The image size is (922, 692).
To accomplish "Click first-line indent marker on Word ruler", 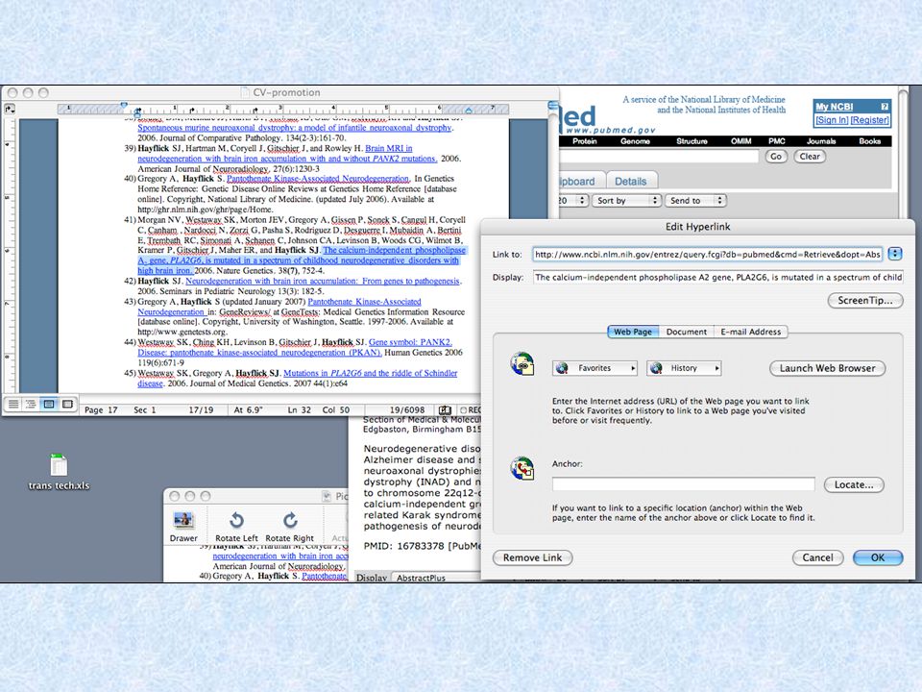I will [x=124, y=105].
